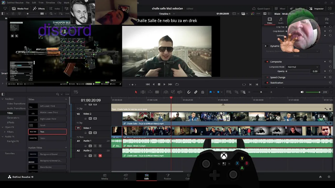Open the Edit menu in menu bar

tap(34, 3)
